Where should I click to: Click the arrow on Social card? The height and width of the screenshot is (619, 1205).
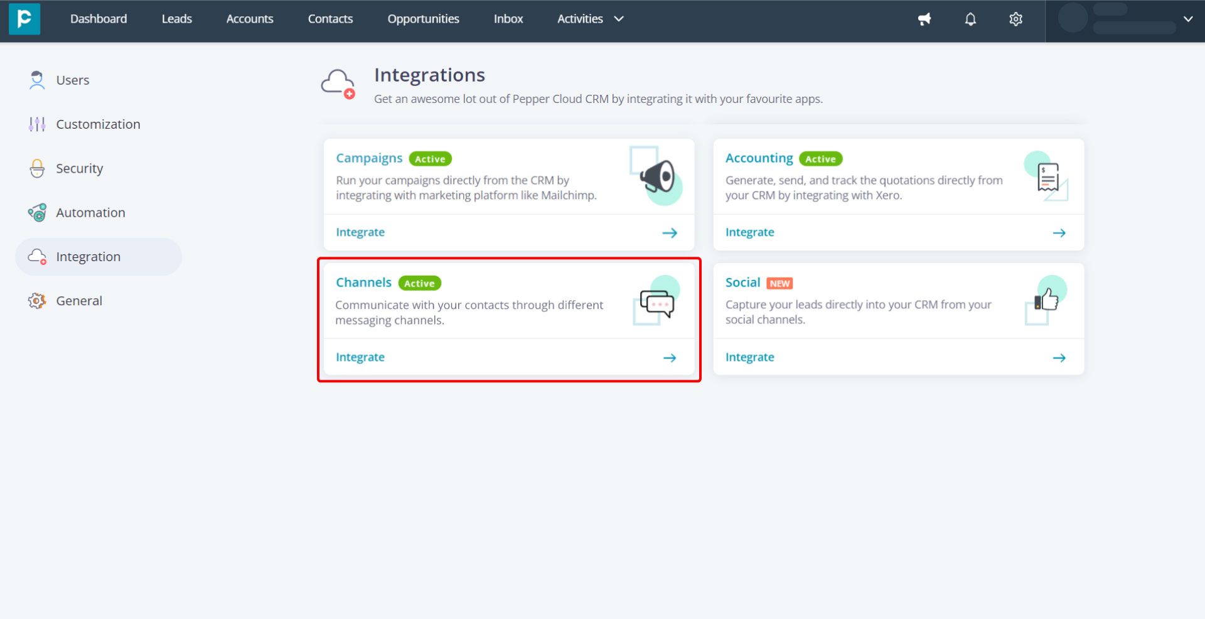coord(1059,358)
